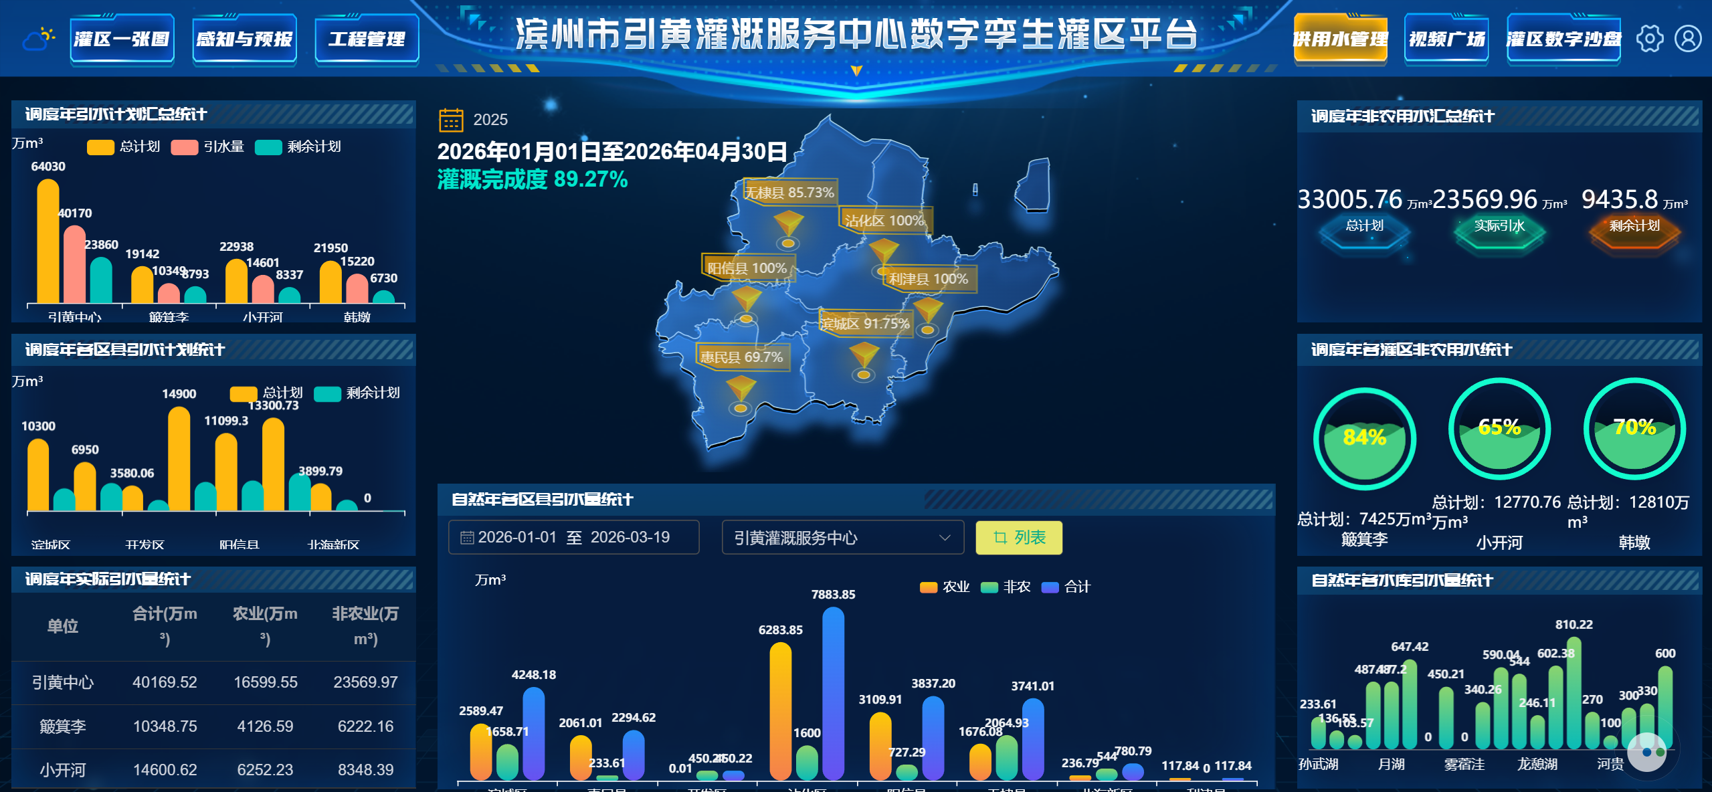Click the yellow arrow below platform title

pyautogui.click(x=856, y=71)
